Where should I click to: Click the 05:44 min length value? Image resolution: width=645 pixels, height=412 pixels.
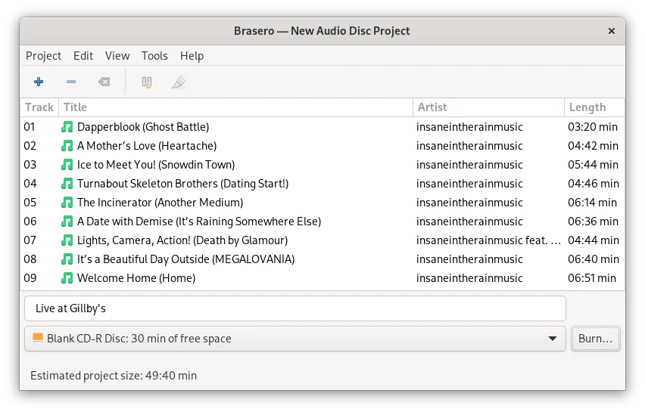pyautogui.click(x=593, y=165)
